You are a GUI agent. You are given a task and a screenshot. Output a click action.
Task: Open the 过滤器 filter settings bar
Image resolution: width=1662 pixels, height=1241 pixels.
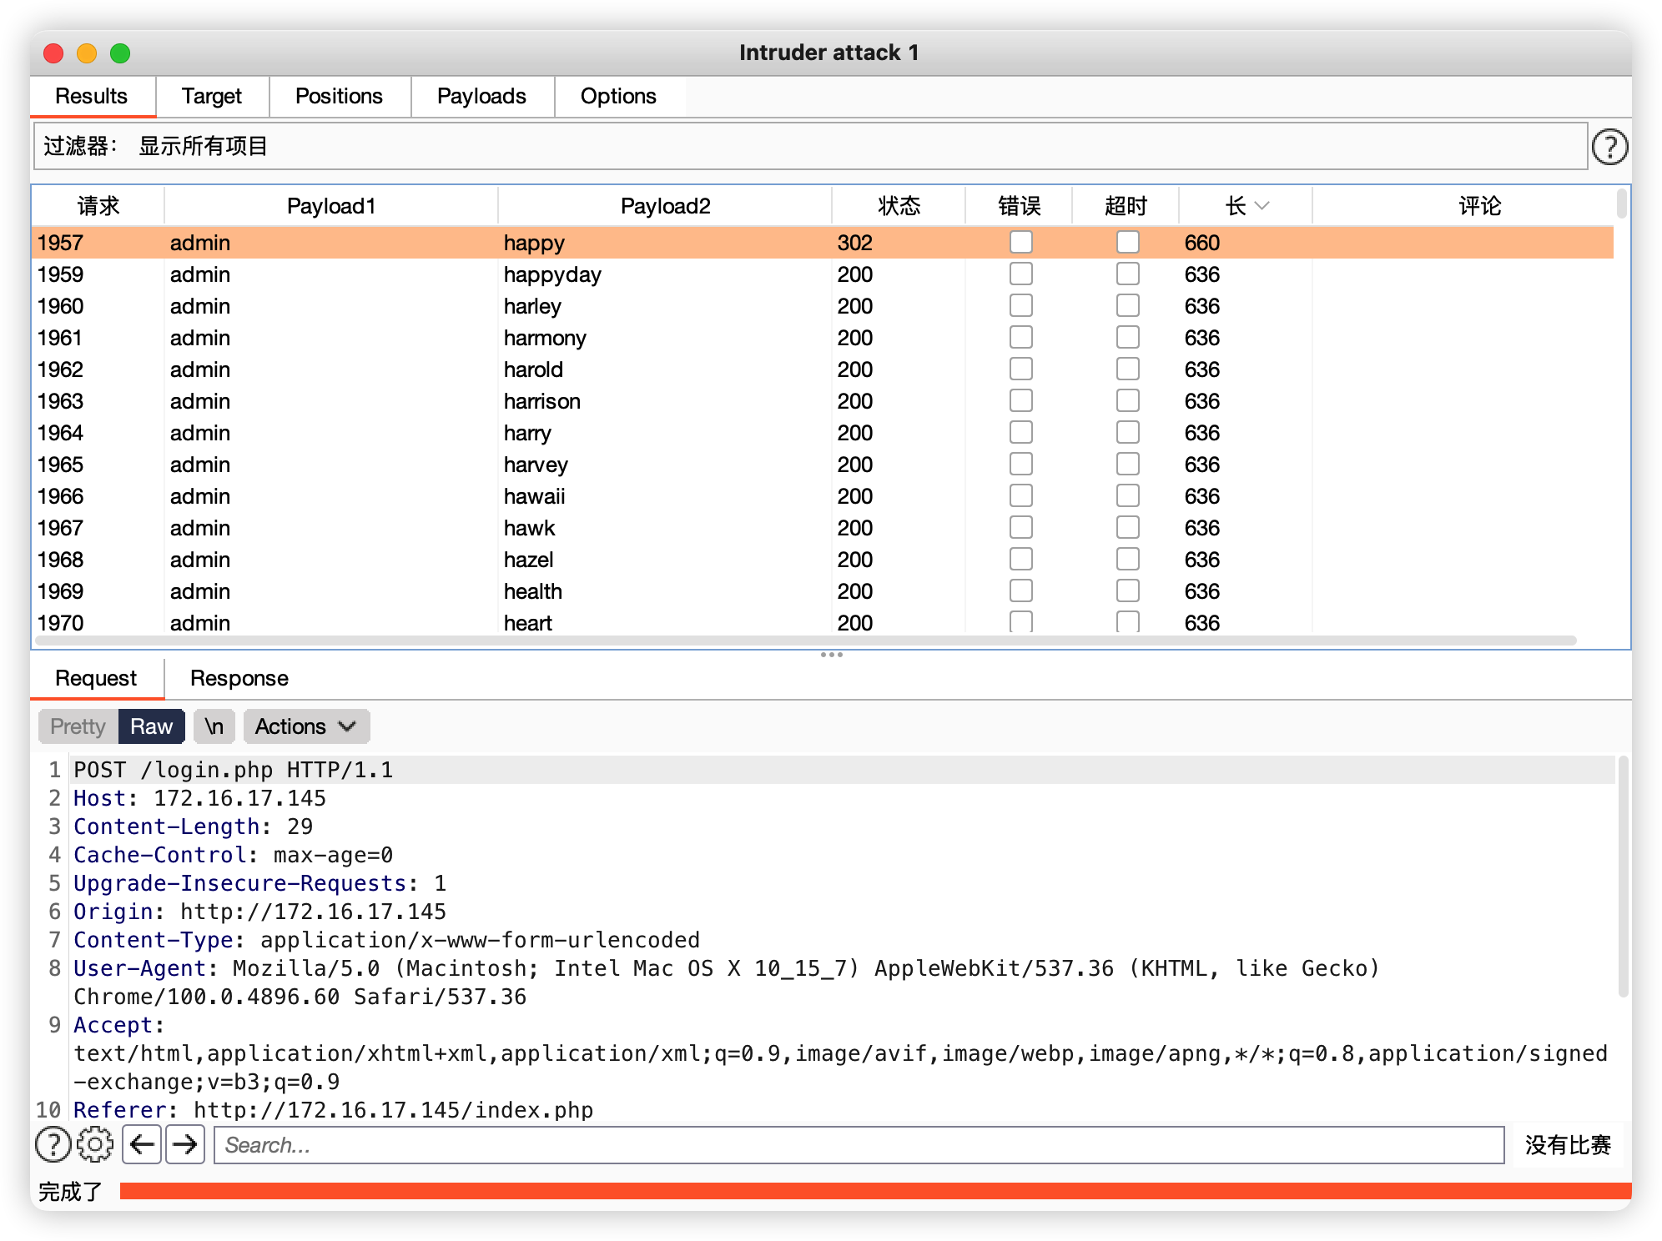pyautogui.click(x=809, y=147)
